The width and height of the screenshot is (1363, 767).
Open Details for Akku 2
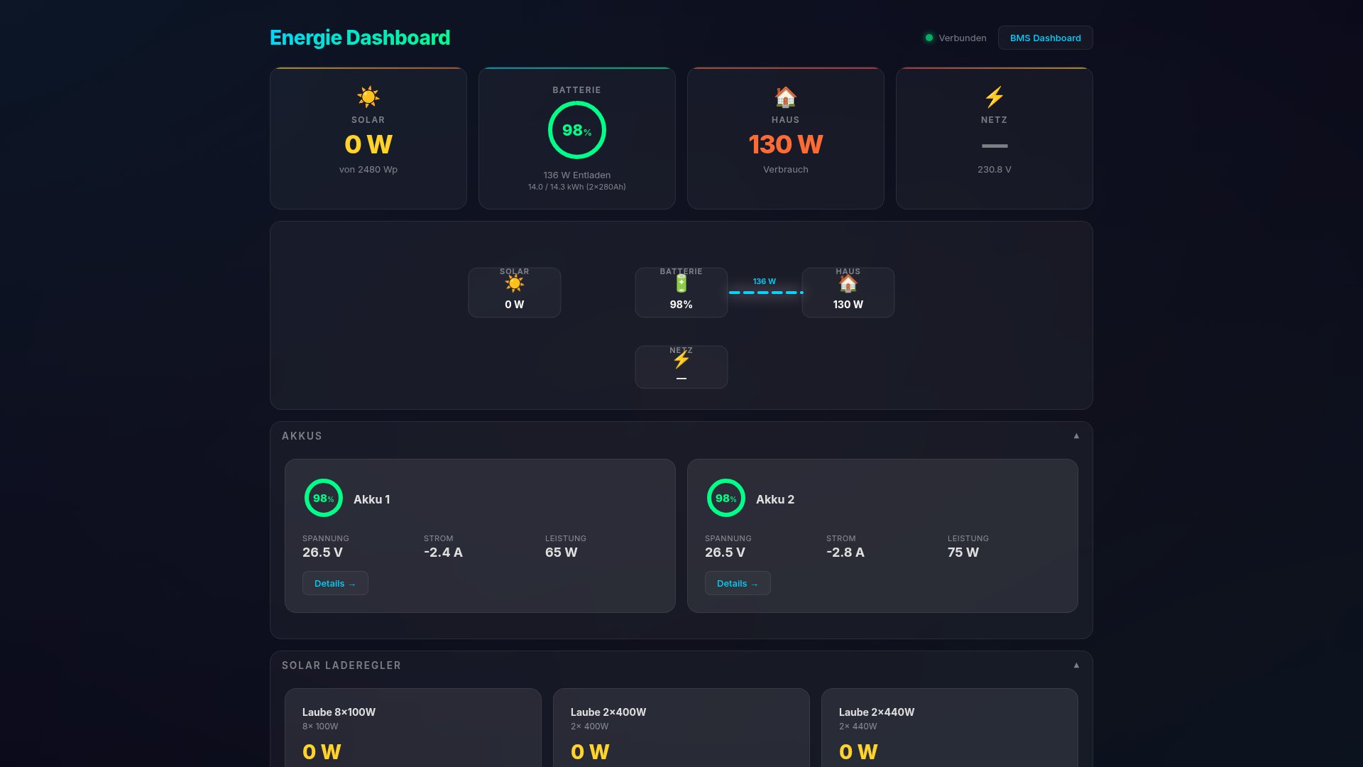tap(737, 583)
